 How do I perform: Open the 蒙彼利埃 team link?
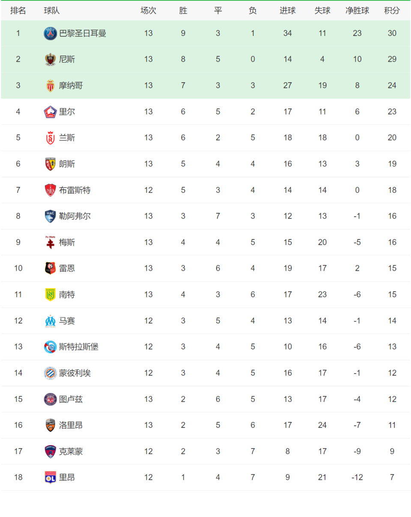pos(74,373)
